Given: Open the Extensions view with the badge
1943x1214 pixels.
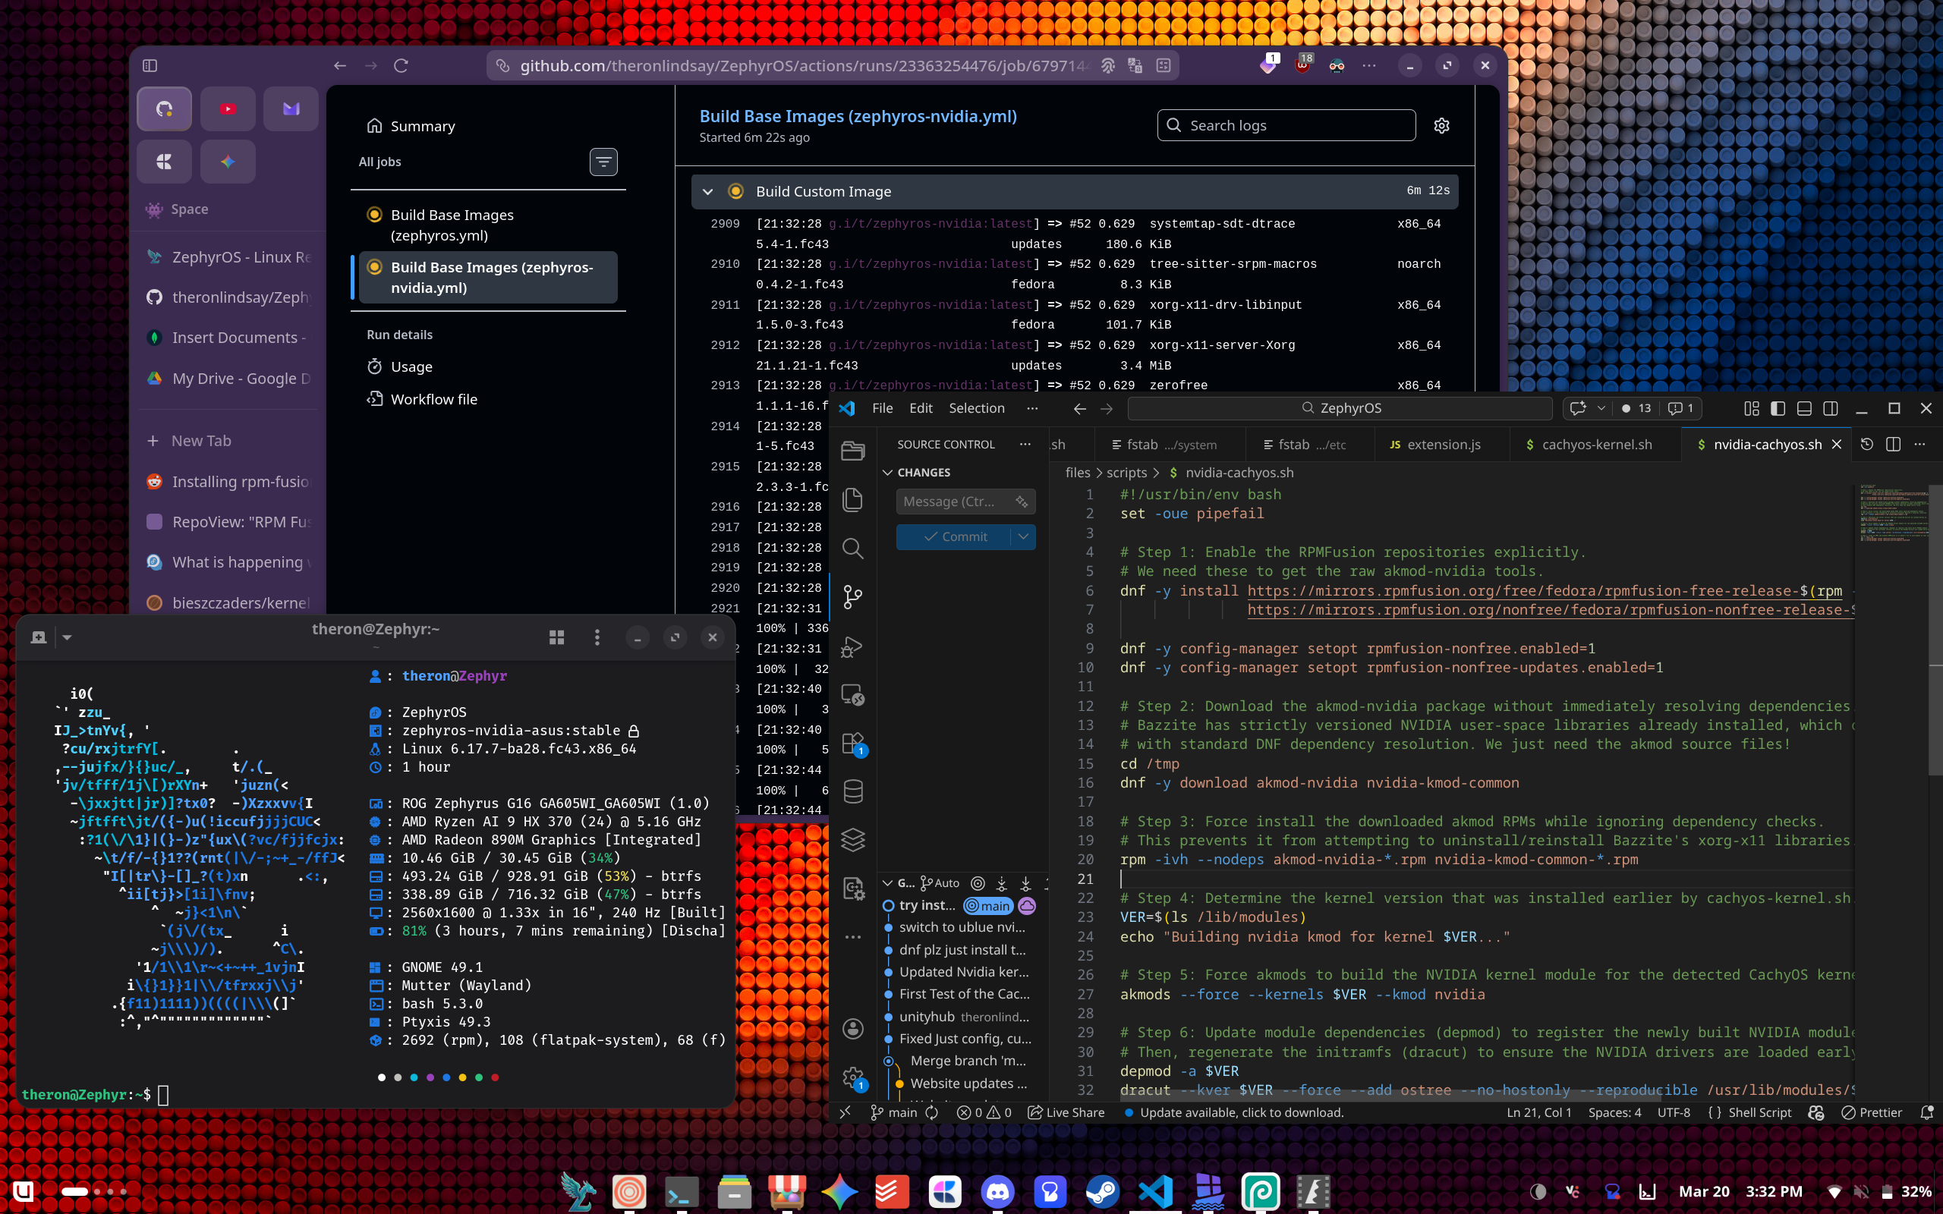Looking at the screenshot, I should [852, 743].
